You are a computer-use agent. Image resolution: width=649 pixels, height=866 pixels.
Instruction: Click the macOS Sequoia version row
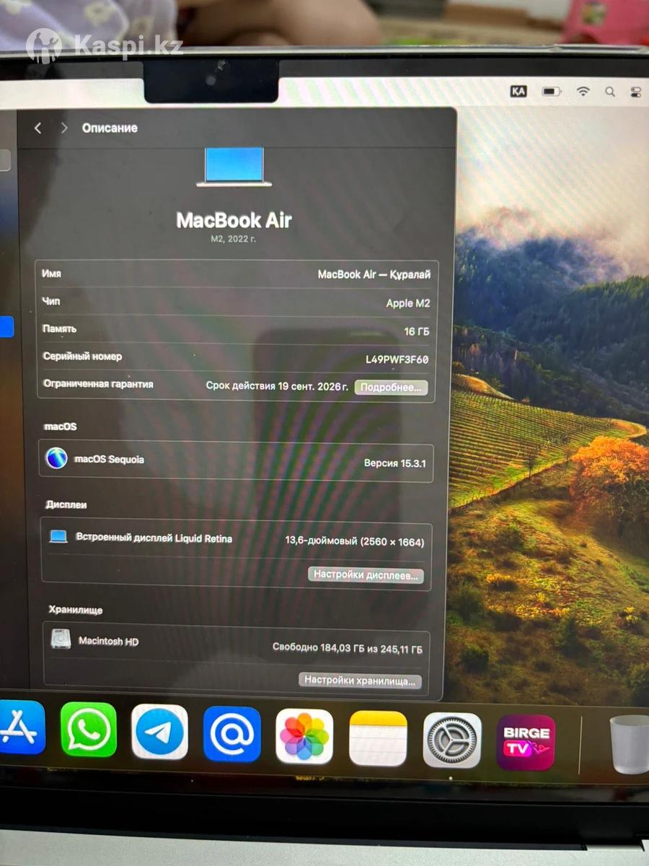(x=236, y=461)
